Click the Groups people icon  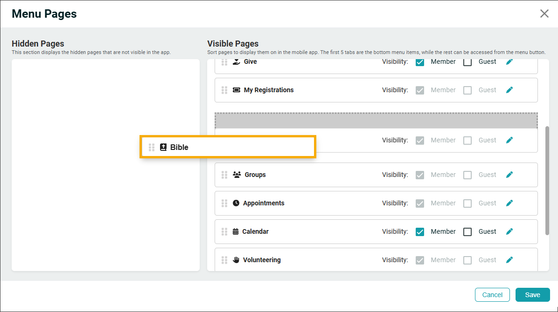click(237, 175)
